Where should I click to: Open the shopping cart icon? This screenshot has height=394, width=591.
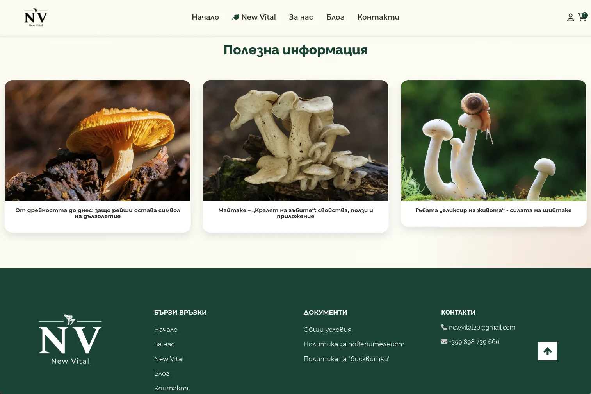point(582,17)
